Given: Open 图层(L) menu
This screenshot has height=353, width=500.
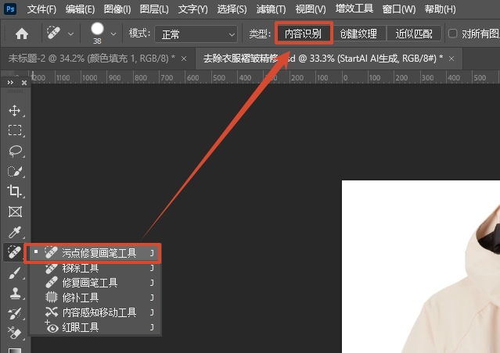Looking at the screenshot, I should [x=154, y=9].
